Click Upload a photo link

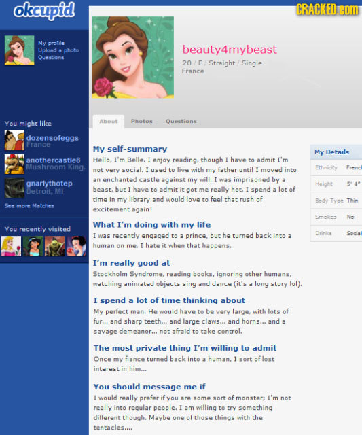click(58, 50)
